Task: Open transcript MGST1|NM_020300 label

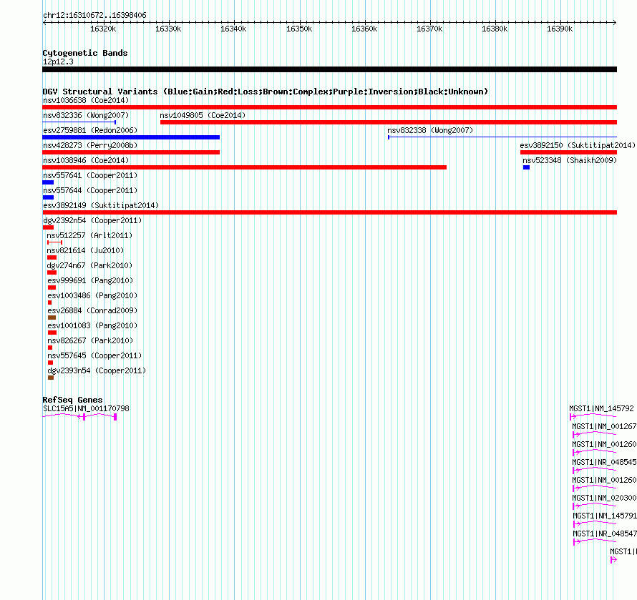Action: [605, 498]
